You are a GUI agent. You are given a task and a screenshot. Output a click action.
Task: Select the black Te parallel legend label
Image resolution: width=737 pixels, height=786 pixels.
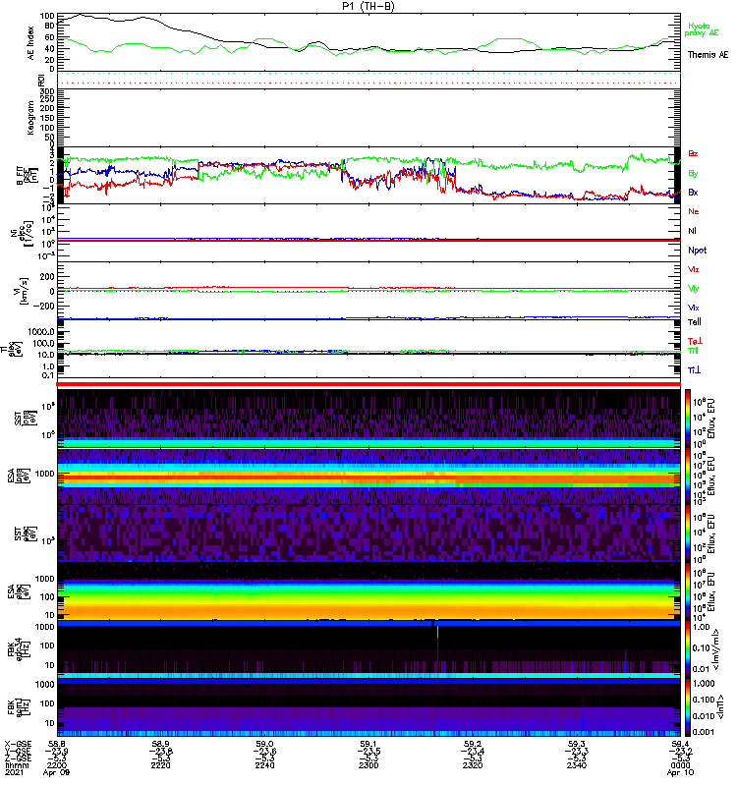(x=695, y=322)
